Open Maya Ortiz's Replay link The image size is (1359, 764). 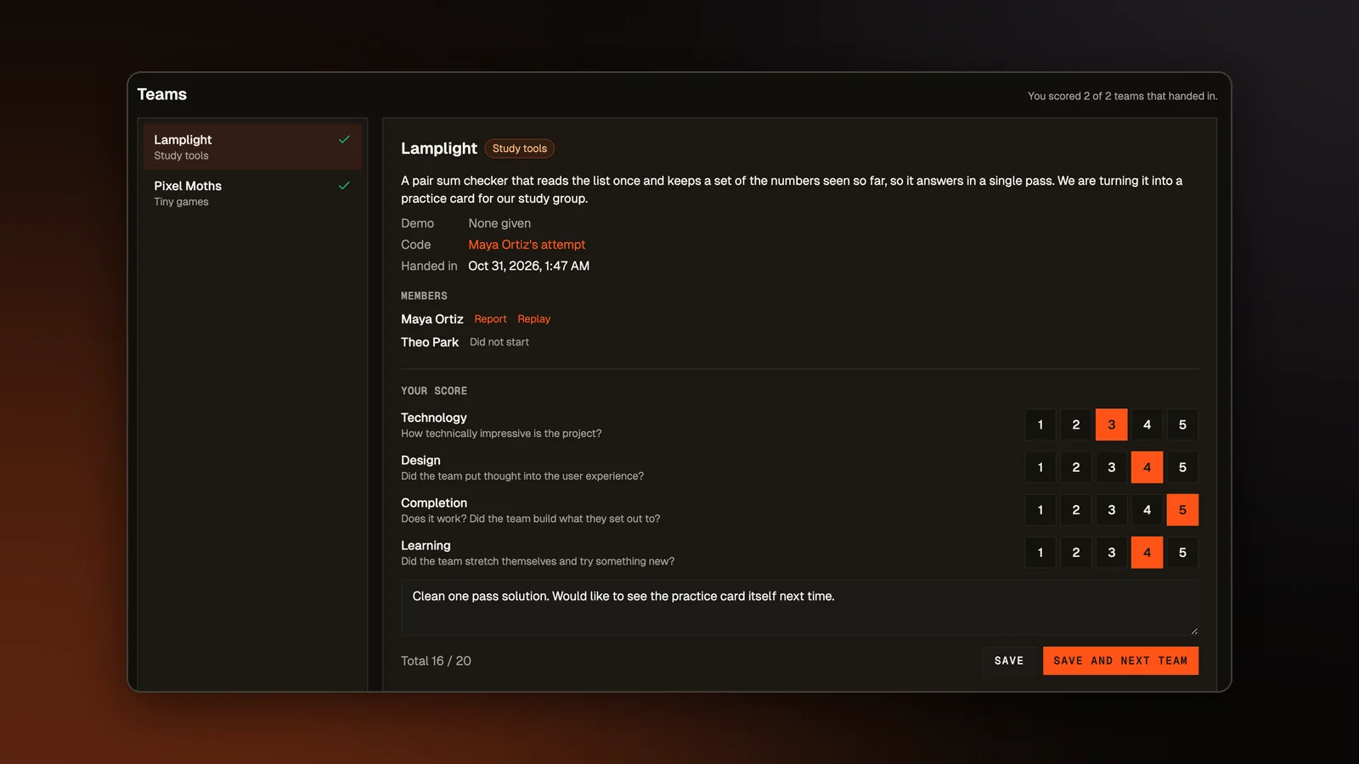coord(533,319)
